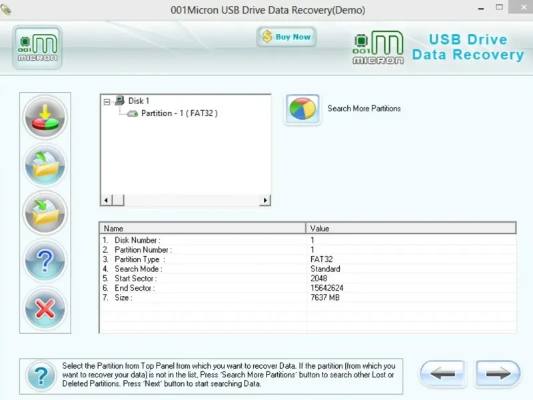Maximize the 001Micron window
The height and width of the screenshot is (400, 533).
(499, 7)
